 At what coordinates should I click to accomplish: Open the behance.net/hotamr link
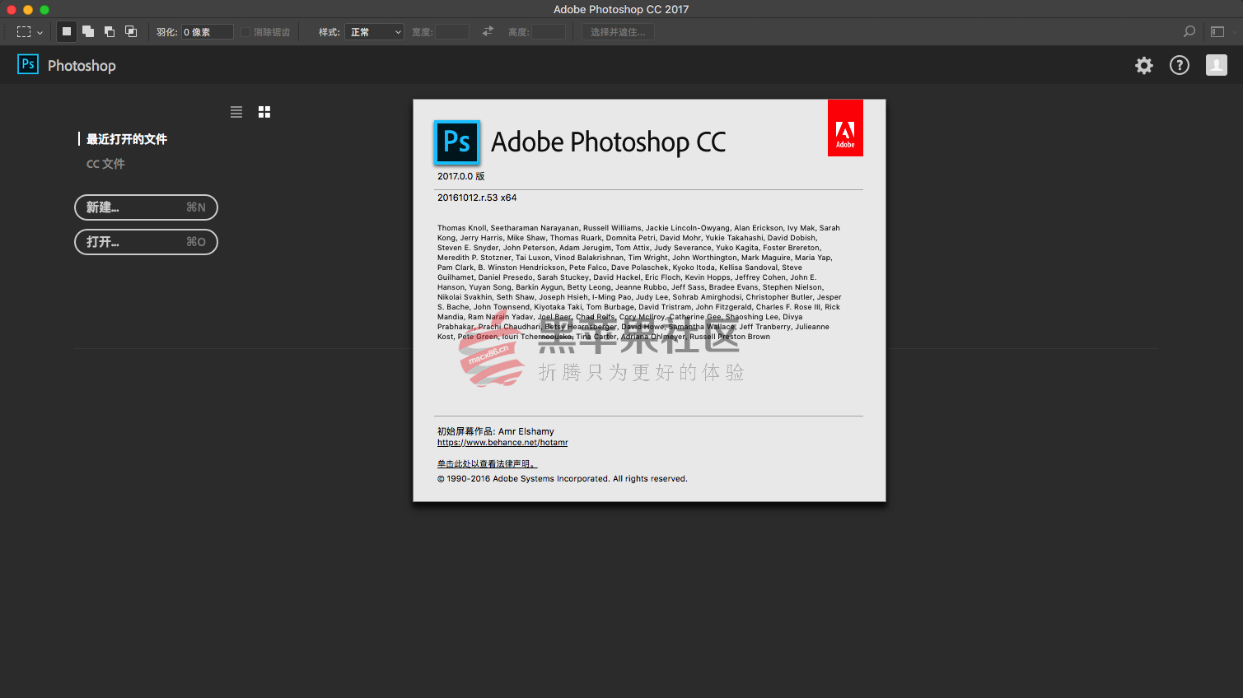(x=502, y=443)
